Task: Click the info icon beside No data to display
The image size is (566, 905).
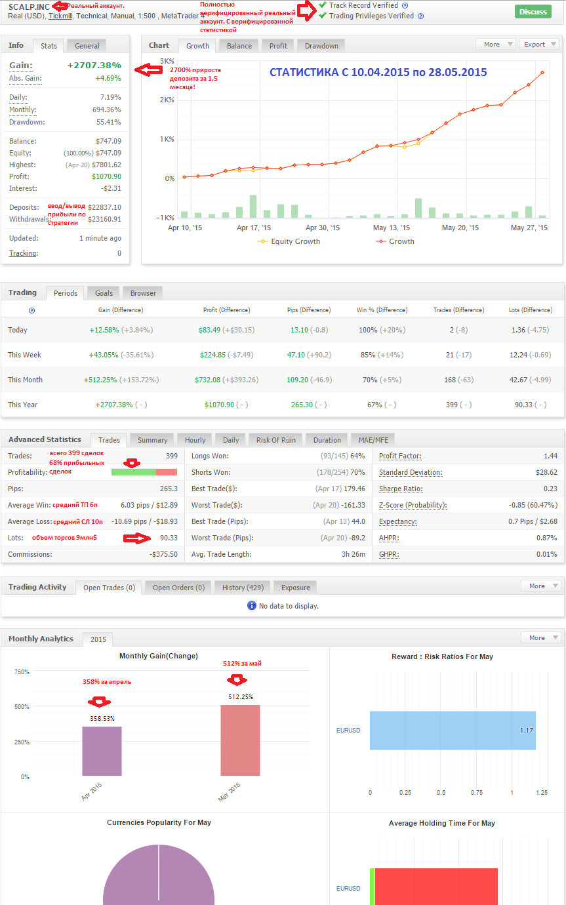Action: coord(252,605)
